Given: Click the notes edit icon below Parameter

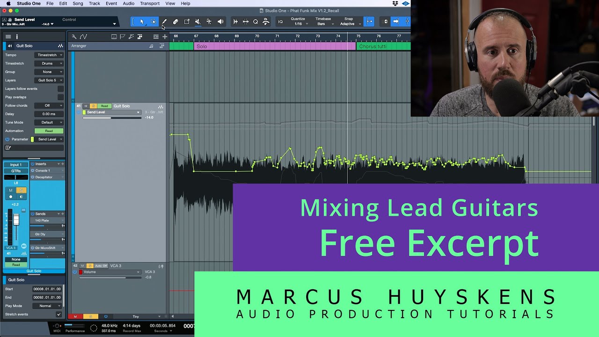Looking at the screenshot, I should pyautogui.click(x=8, y=147).
